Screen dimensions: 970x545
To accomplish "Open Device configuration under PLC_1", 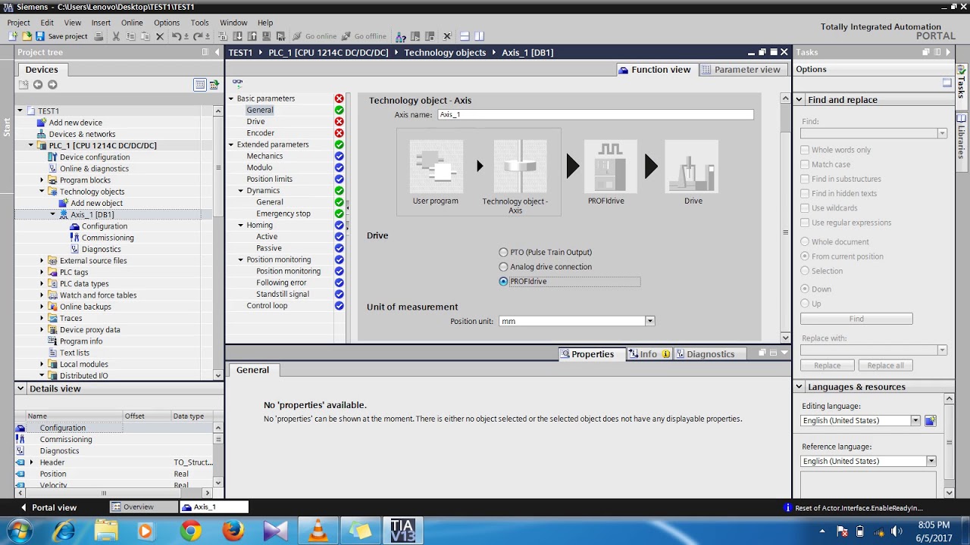I will [x=94, y=157].
